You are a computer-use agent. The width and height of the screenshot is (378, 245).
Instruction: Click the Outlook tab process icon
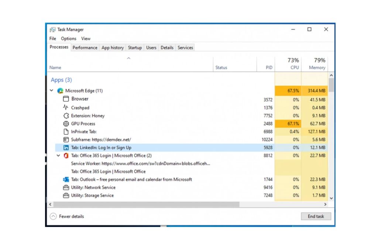(66, 180)
